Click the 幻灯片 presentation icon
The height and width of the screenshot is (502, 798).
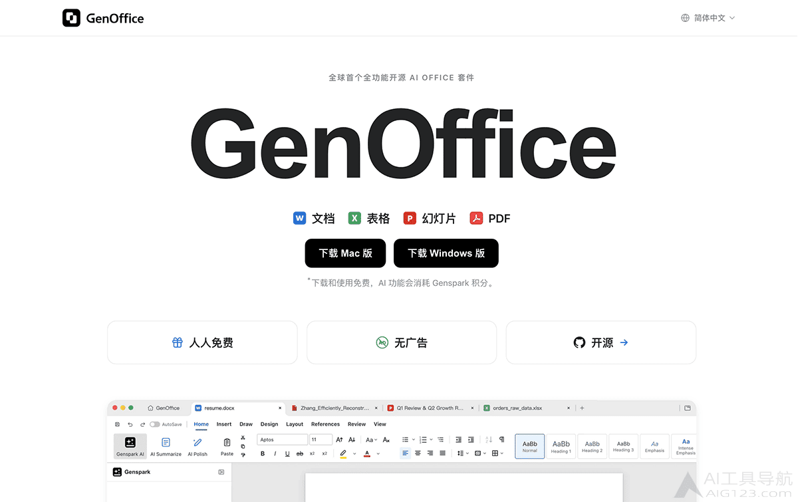(410, 218)
